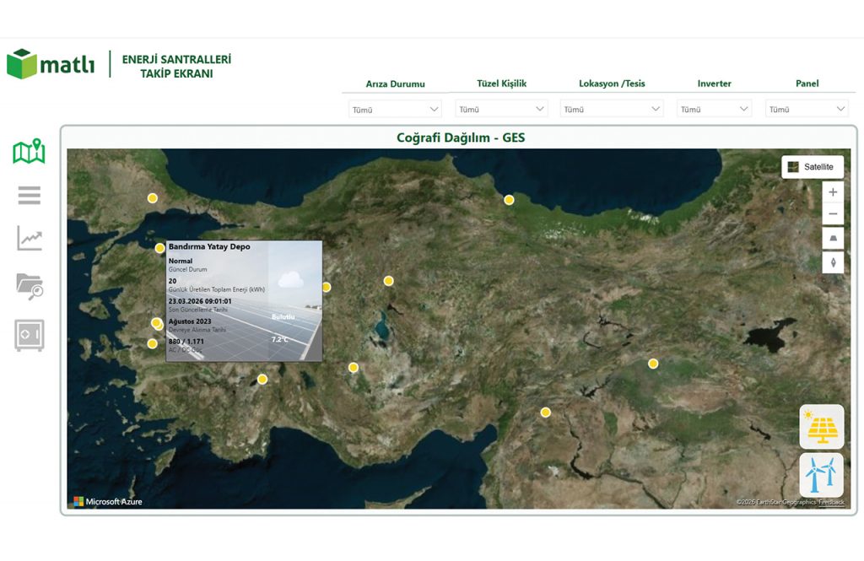Zoom out on the map
This screenshot has height=561, width=864.
[x=833, y=214]
